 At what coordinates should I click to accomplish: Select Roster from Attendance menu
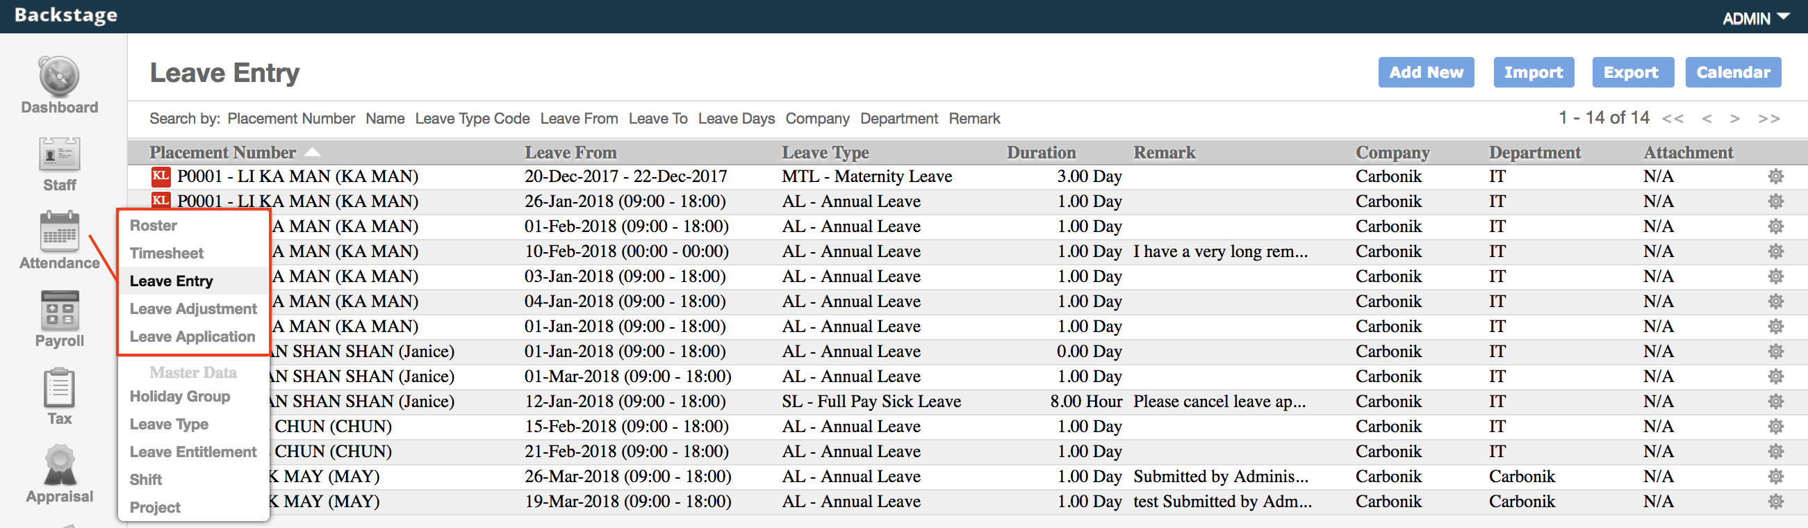153,225
